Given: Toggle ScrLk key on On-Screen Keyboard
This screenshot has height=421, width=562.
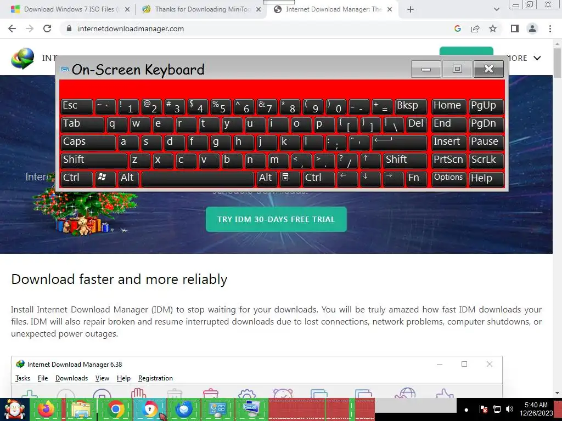Looking at the screenshot, I should click(486, 160).
